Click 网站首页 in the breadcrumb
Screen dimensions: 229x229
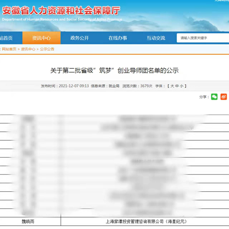[x=9, y=49]
